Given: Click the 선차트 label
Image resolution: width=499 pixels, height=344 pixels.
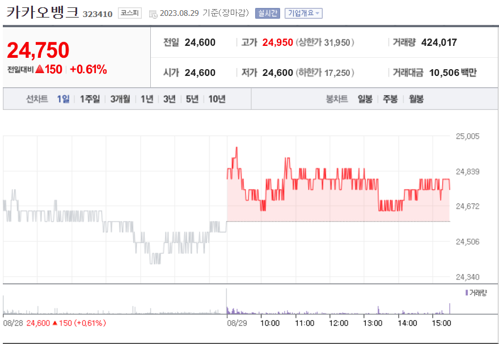Looking at the screenshot, I should click(37, 99).
